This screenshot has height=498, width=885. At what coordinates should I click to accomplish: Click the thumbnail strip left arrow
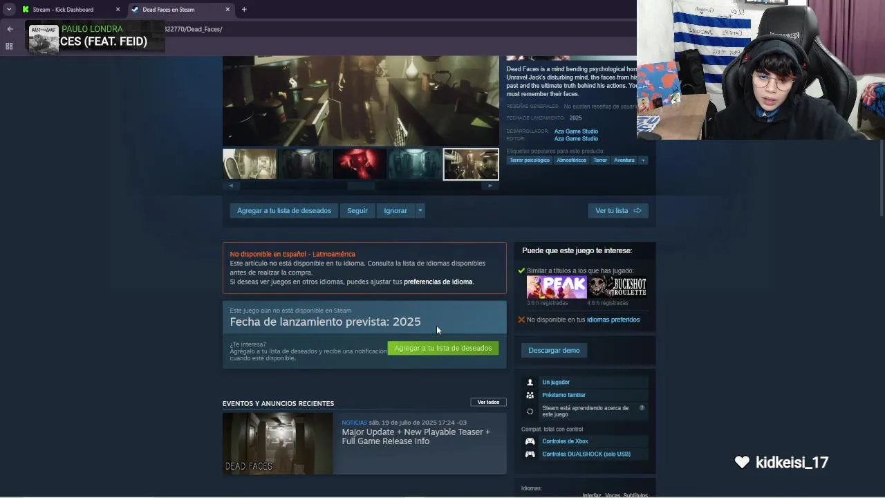231,185
